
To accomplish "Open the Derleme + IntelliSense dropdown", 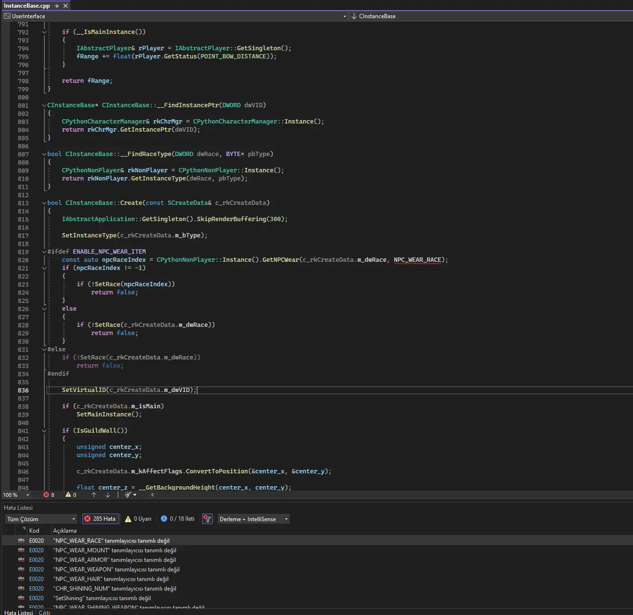I will click(x=253, y=519).
